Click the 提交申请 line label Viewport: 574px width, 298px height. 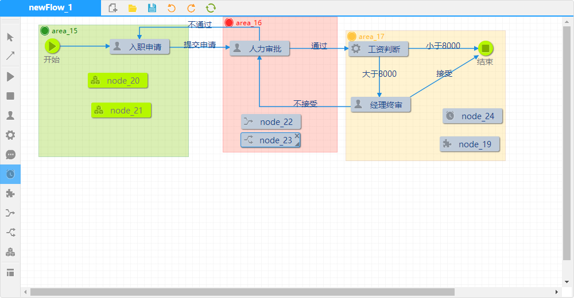pyautogui.click(x=200, y=45)
